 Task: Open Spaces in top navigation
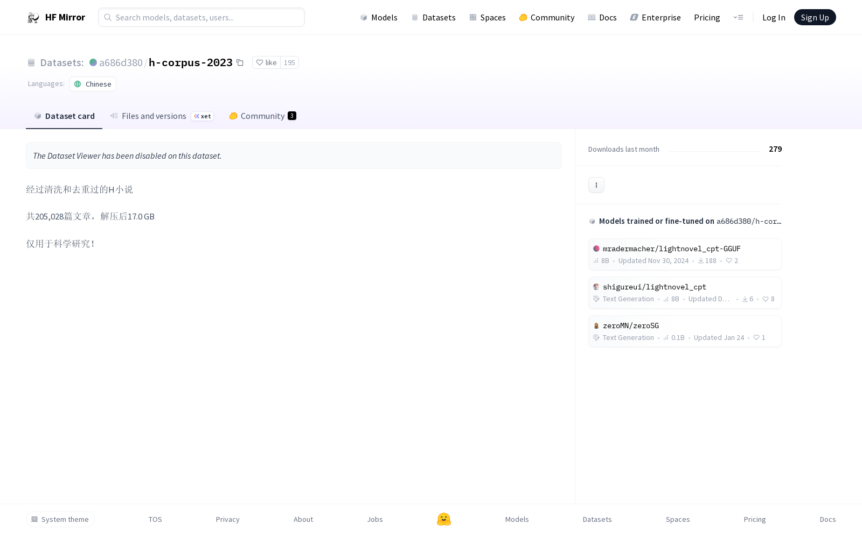[x=487, y=18]
